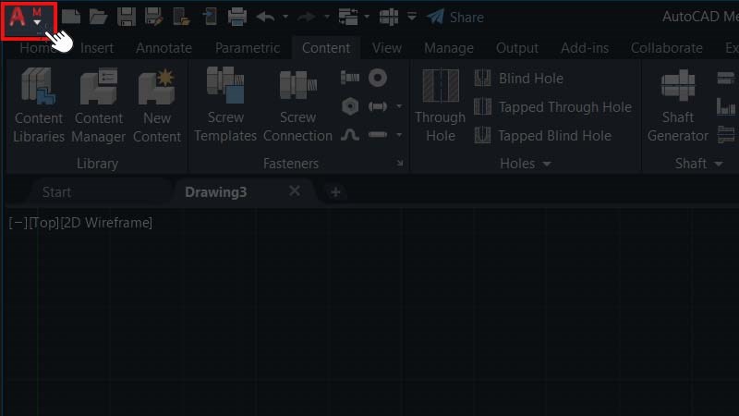Open the AutoCAD Mechanical application menu button
The height and width of the screenshot is (416, 739).
coord(29,19)
